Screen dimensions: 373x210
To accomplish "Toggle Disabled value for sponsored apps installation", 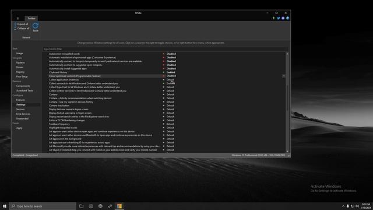I will coord(171,57).
